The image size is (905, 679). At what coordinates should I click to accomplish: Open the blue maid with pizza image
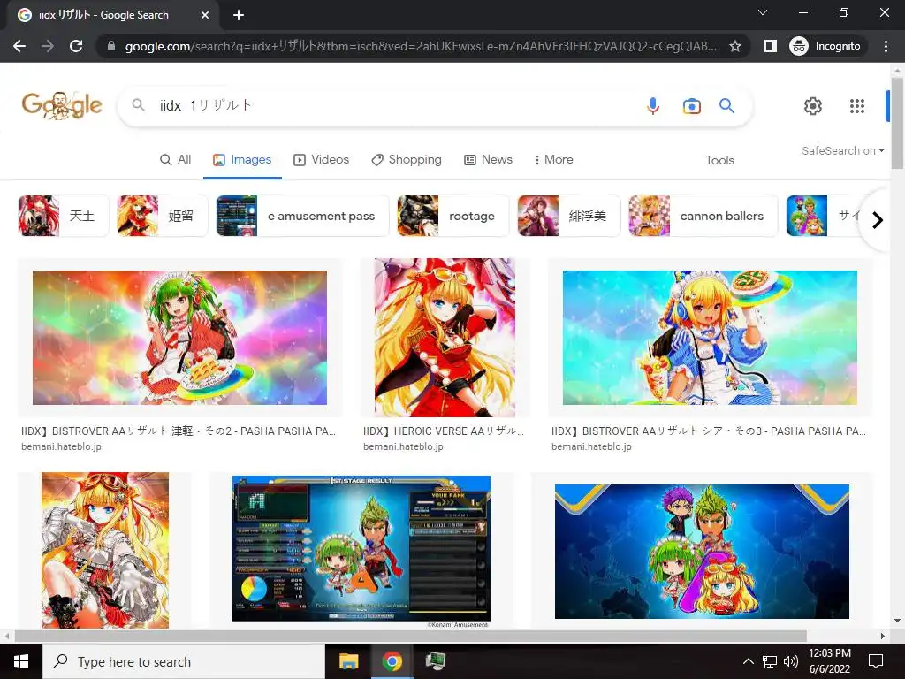(710, 338)
